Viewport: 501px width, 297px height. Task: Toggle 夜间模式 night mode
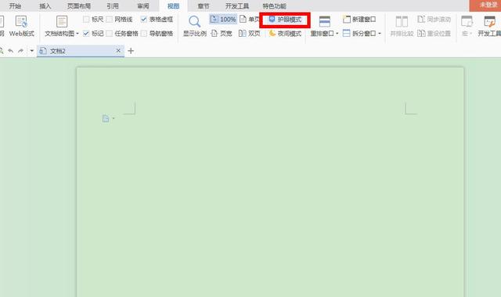click(285, 33)
